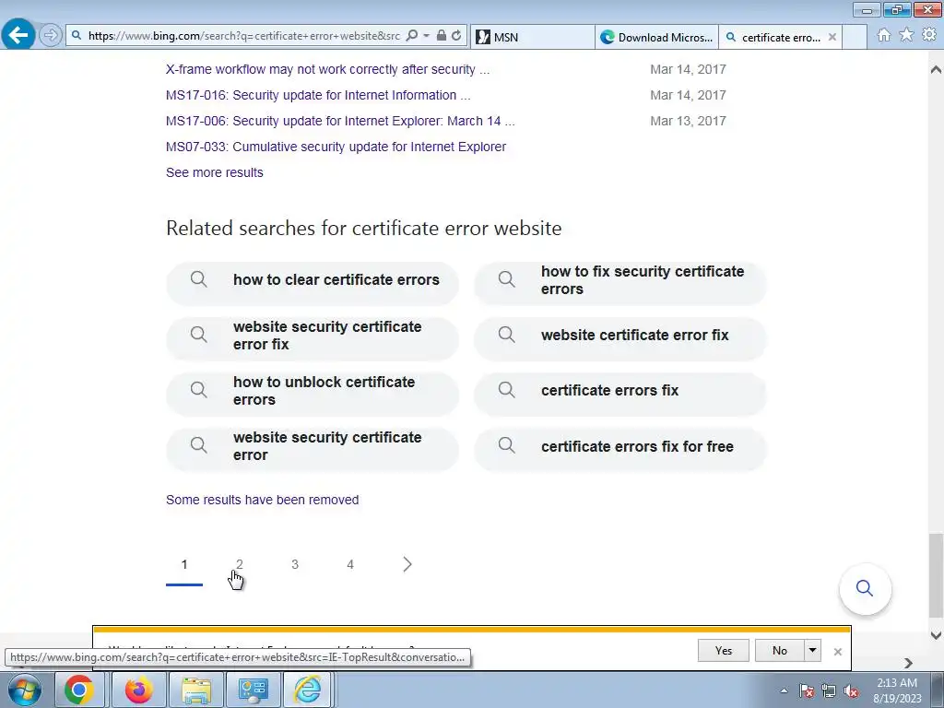Click the Home icon in IE toolbar
944x708 pixels.
[884, 35]
